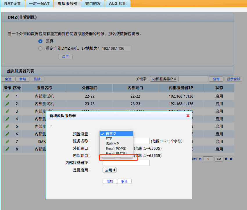Go to last page arrow icon
The width and height of the screenshot is (247, 210).
pyautogui.click(x=232, y=159)
